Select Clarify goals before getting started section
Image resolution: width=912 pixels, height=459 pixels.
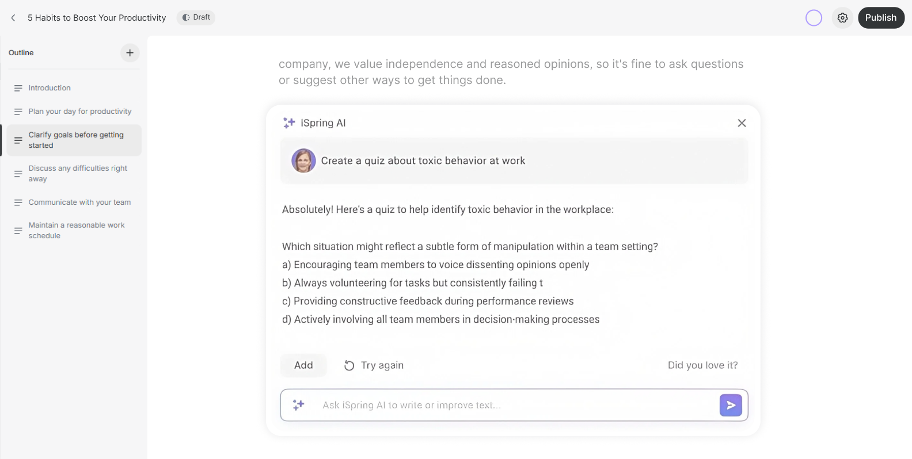[x=75, y=140]
